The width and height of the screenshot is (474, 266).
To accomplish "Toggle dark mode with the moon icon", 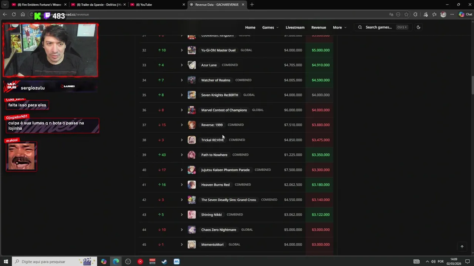I will pos(418,27).
